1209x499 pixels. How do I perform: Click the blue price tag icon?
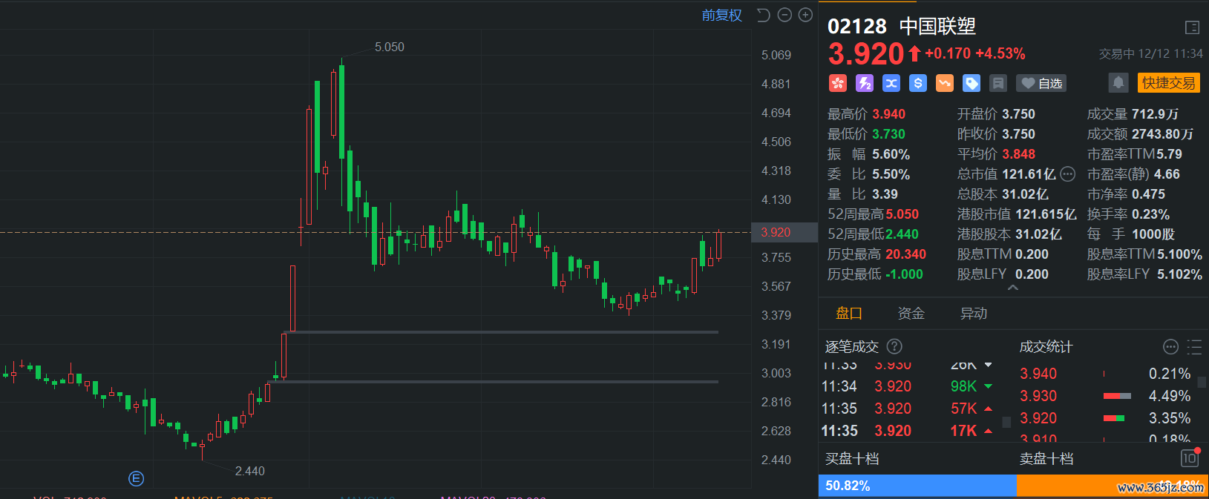click(972, 83)
